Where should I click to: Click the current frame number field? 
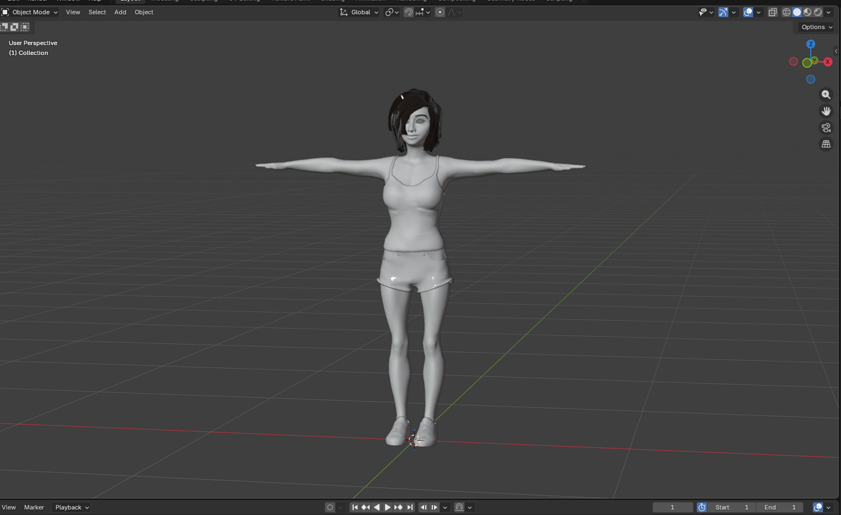[672, 507]
